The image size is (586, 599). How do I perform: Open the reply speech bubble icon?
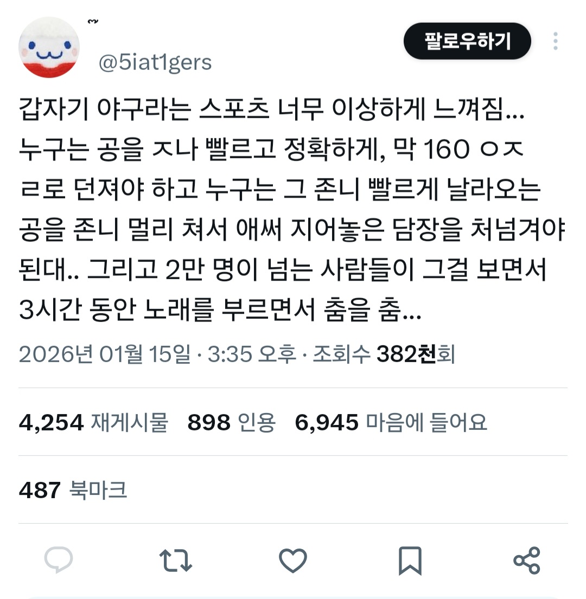tap(59, 561)
